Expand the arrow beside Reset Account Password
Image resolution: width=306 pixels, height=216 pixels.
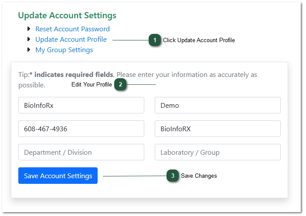pyautogui.click(x=29, y=29)
